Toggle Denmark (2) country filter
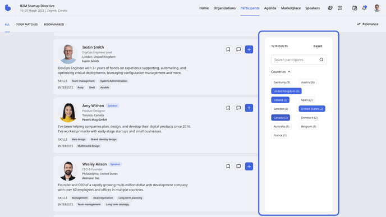Screen dimensions: 386x217 tap(309, 118)
